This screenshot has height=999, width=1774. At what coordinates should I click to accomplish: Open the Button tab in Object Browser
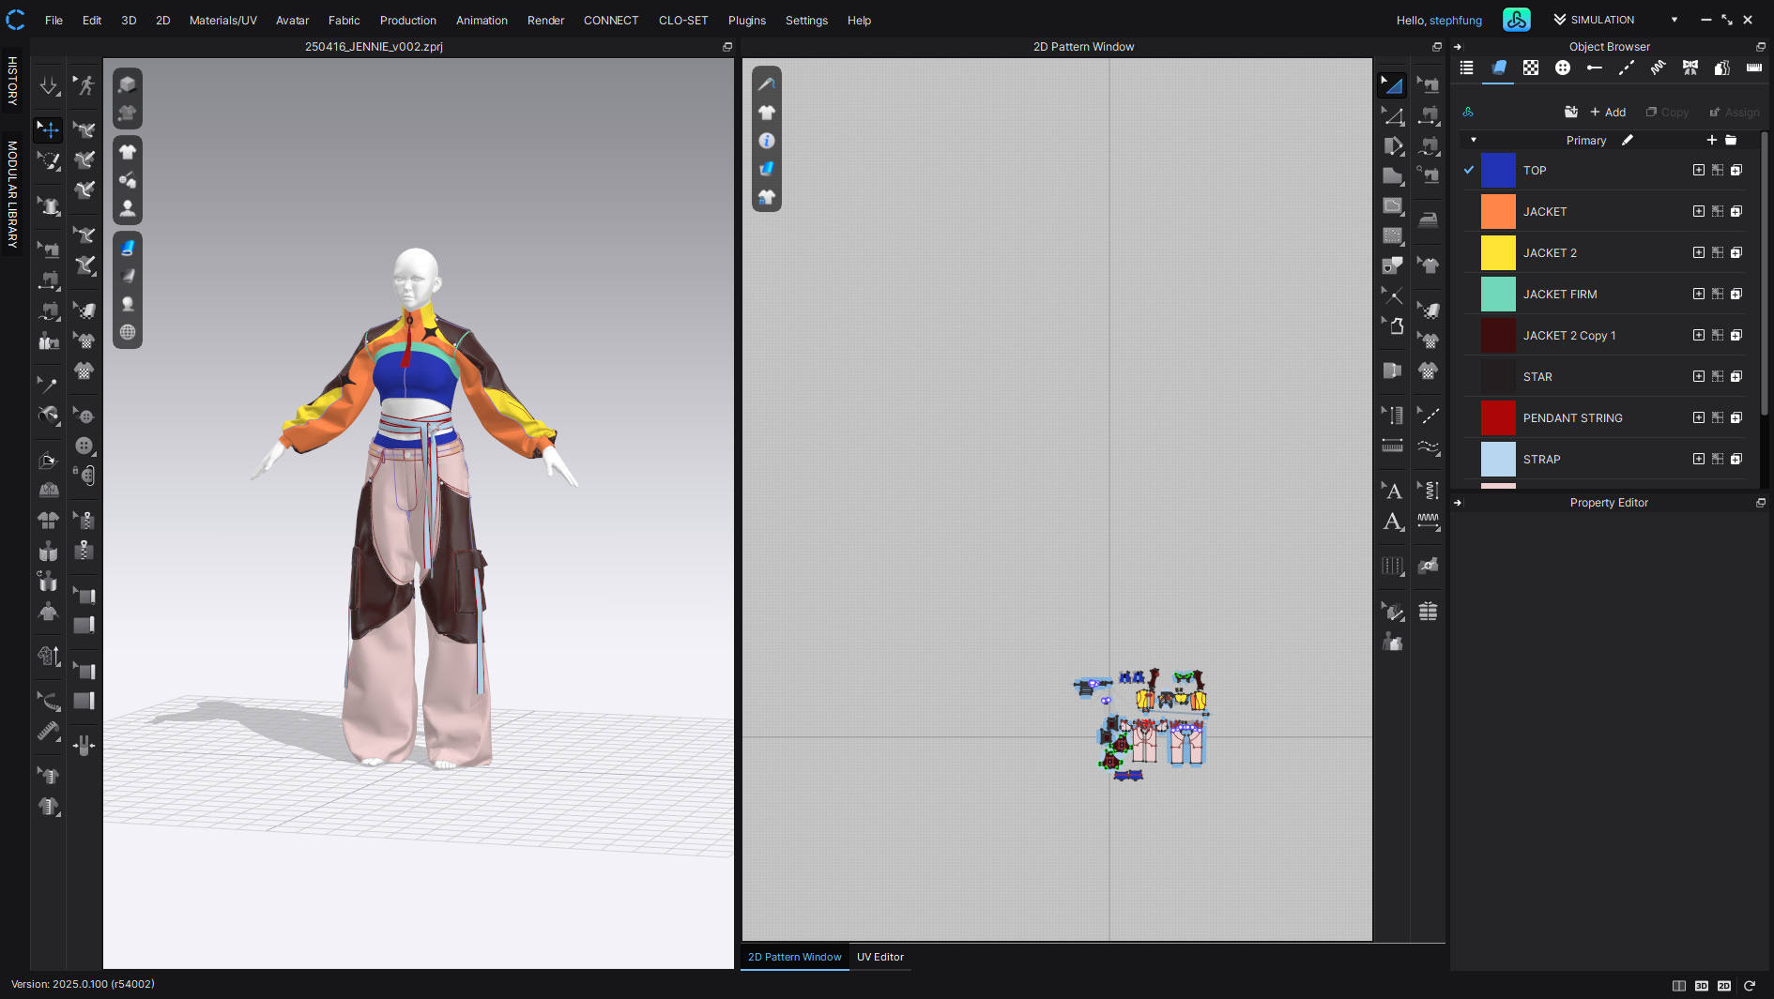coord(1562,68)
